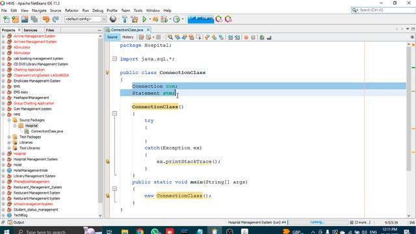The height and width of the screenshot is (234, 416).
Task: Click Toggle Rectangular Selection editor icon
Action: (198, 38)
